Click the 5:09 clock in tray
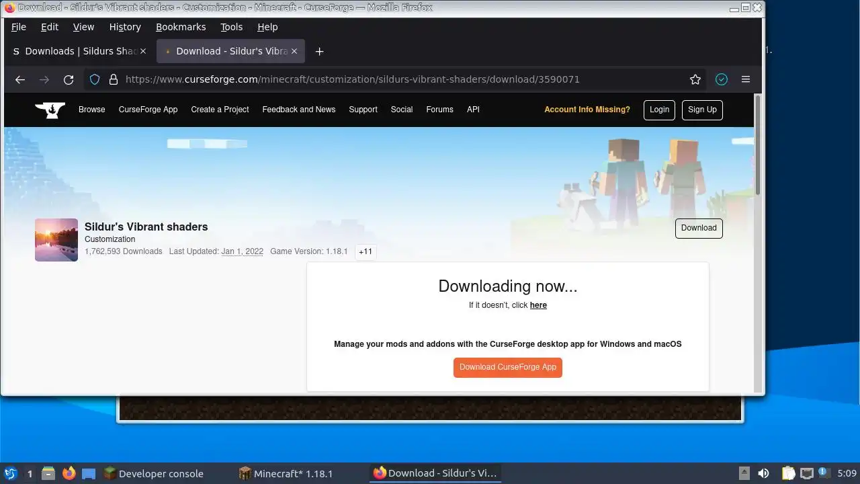 click(847, 473)
